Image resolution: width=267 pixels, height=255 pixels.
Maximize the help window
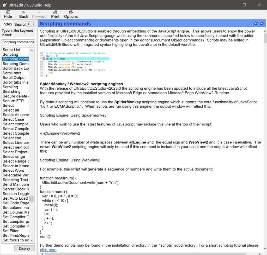(244, 5)
